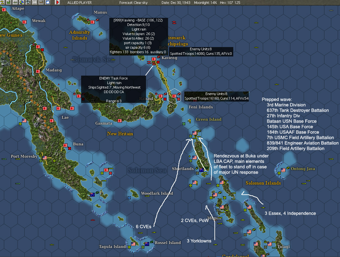Viewport: 340px width, 257px height.
Task: Select the Japanese flag south of Woodlark's west islands
Action: 106,170
